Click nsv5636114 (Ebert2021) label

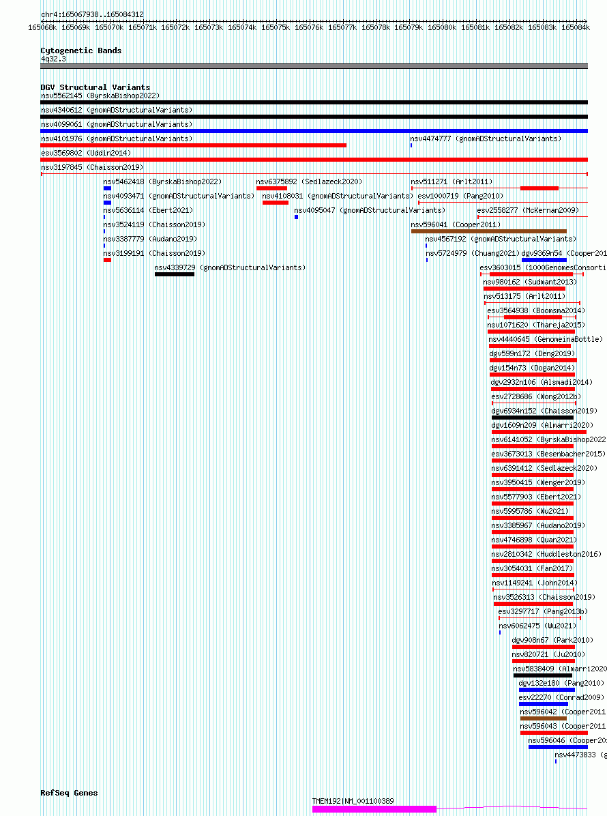(x=148, y=210)
